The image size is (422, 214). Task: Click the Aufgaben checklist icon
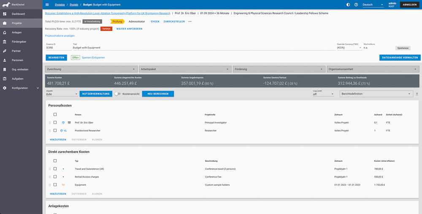pos(5,79)
